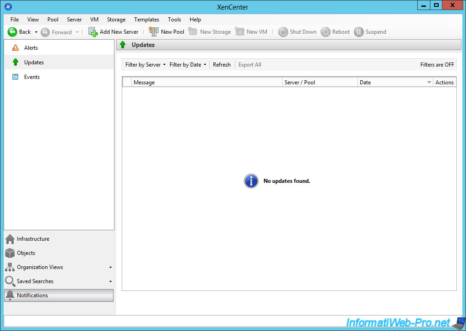Click the Objects cube icon
466x331 pixels.
pos(10,253)
